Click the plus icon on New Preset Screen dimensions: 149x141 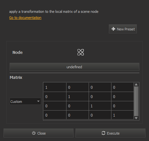point(113,29)
